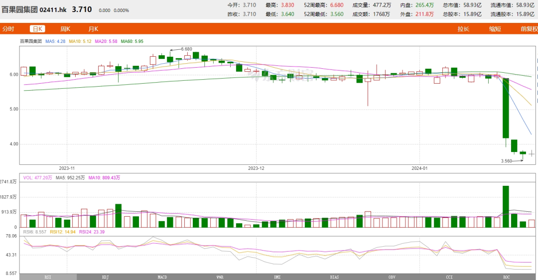Display the DMI indicator
Screen dimensions: 538x280
[x=277, y=277]
